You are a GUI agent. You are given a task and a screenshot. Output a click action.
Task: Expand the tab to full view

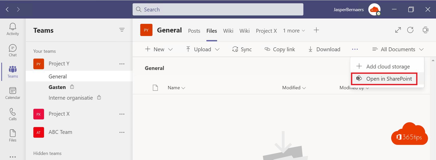click(398, 30)
